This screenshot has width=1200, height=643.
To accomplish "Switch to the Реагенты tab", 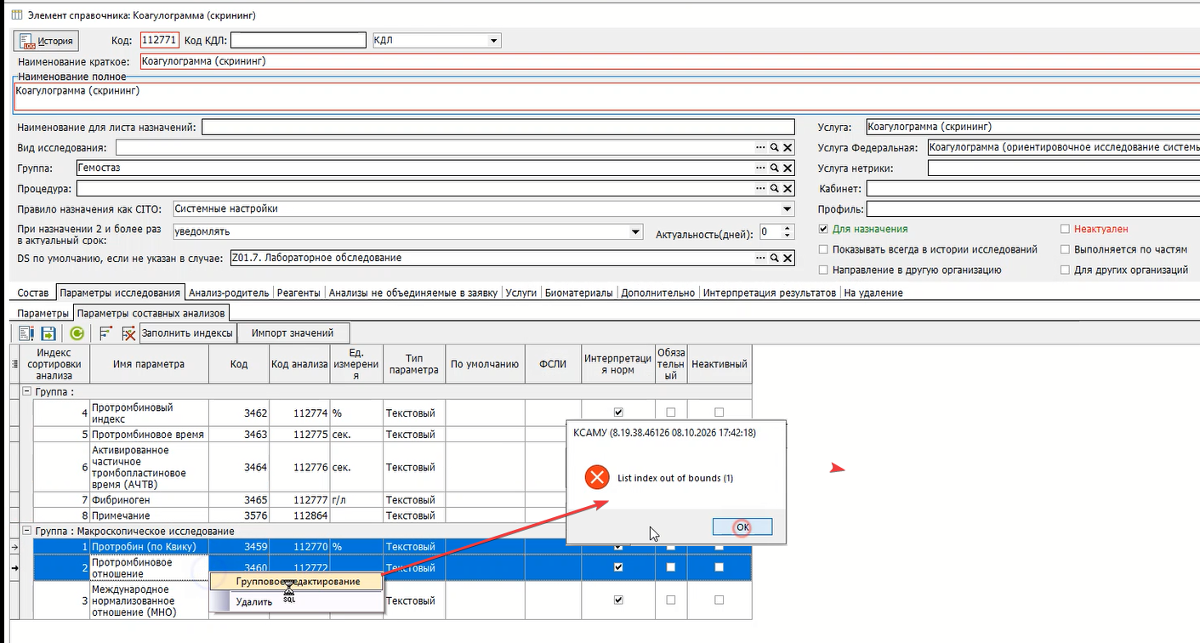I will click(299, 293).
